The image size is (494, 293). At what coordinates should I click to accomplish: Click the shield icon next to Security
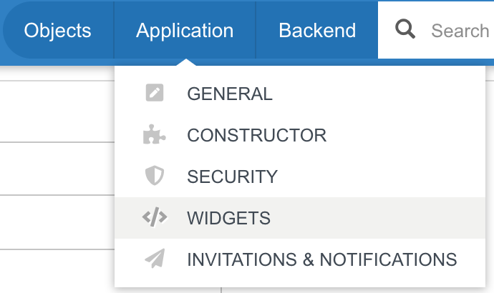(155, 177)
